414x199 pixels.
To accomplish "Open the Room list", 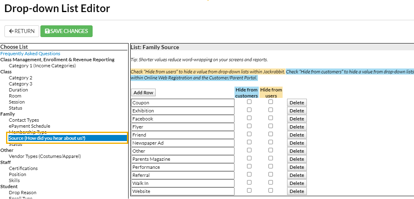I will [x=15, y=96].
